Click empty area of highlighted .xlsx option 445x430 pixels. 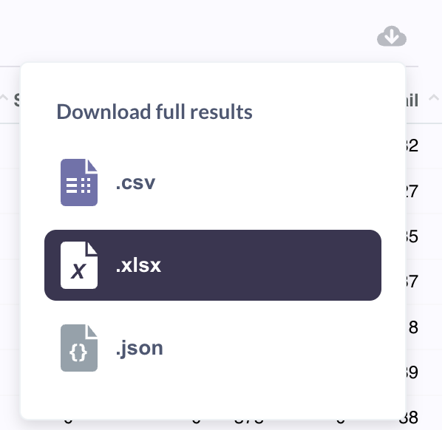tap(270, 265)
